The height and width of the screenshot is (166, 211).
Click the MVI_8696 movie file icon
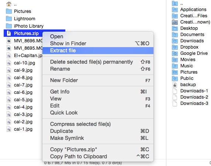[x=9, y=40]
